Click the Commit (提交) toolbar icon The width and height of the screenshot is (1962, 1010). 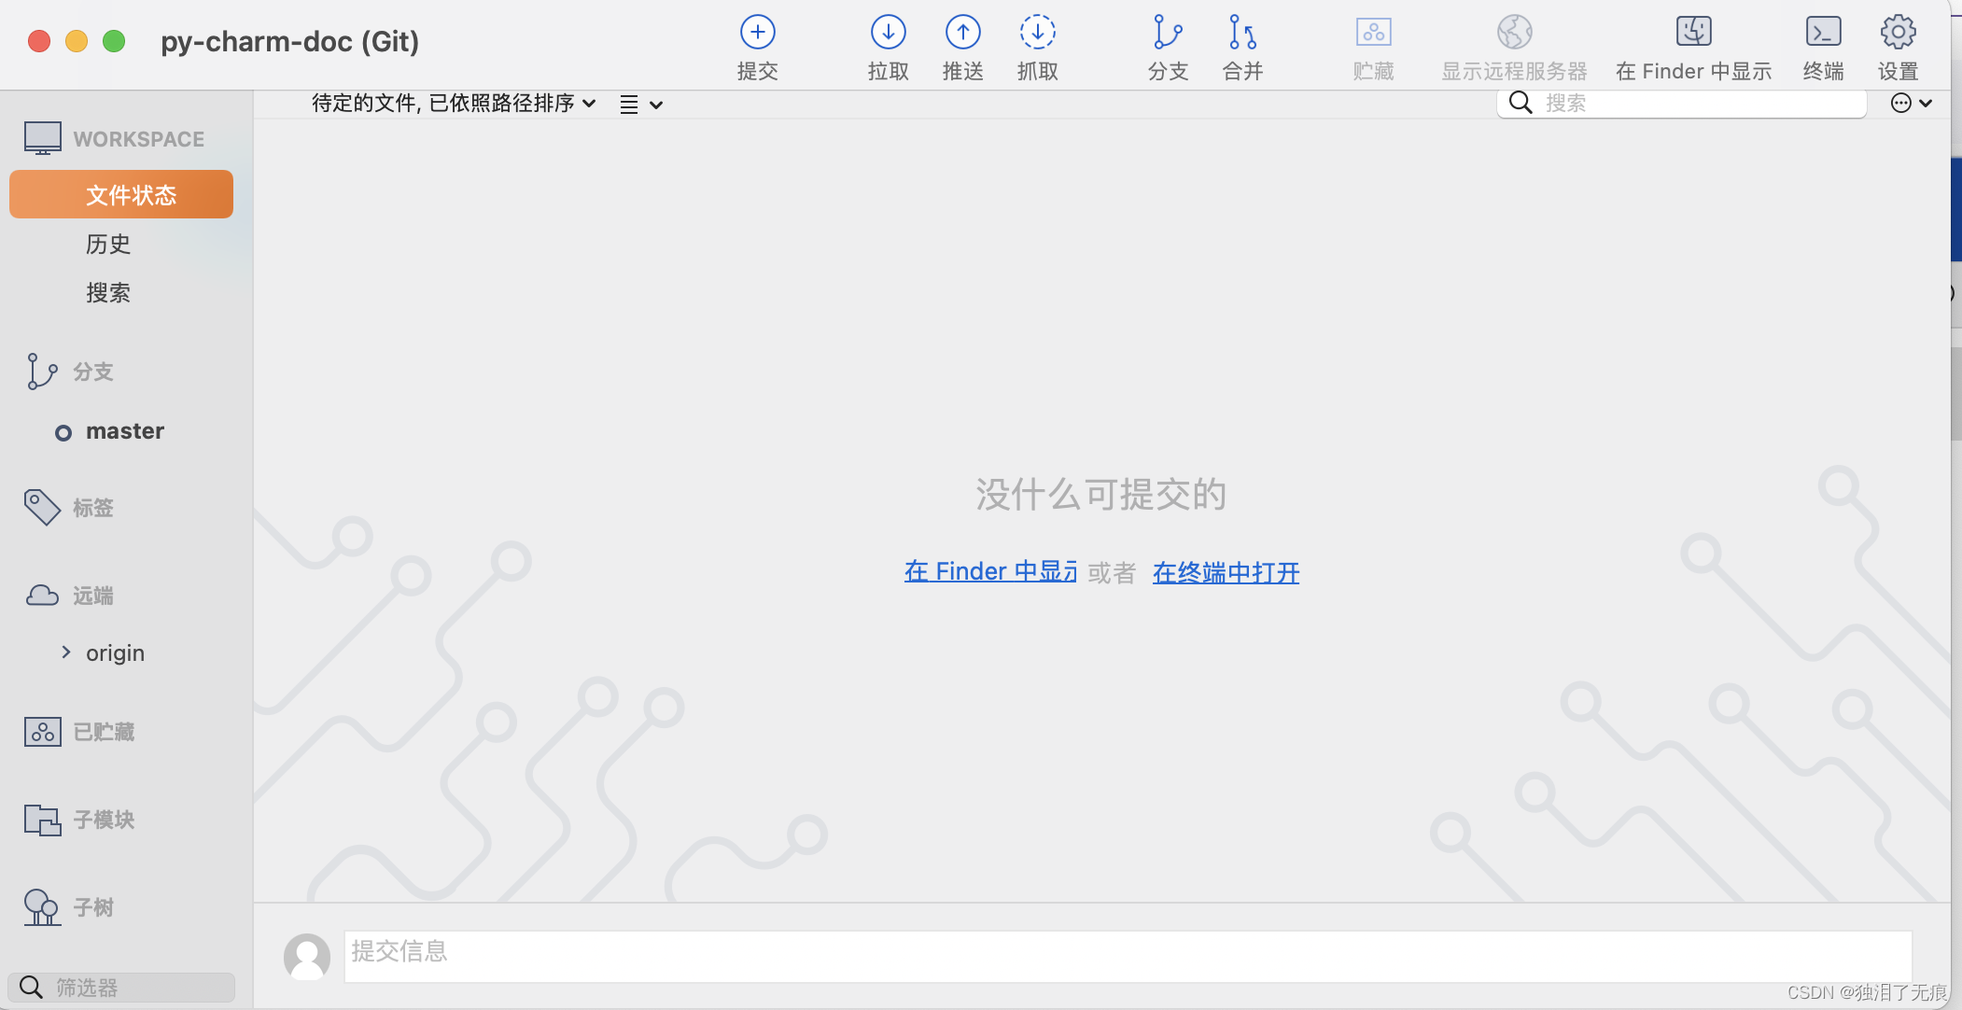(x=757, y=34)
